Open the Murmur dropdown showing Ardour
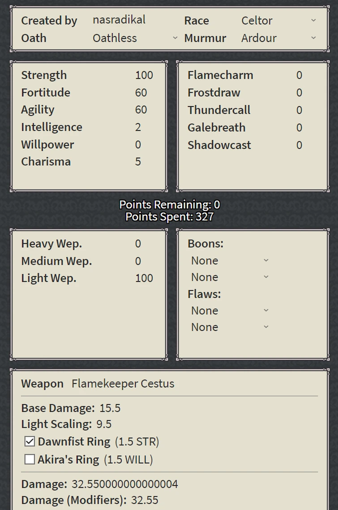Image resolution: width=338 pixels, height=510 pixels. tap(313, 38)
